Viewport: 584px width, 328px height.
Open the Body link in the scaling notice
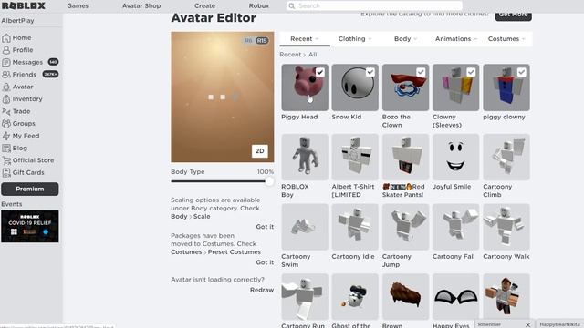pyautogui.click(x=179, y=217)
